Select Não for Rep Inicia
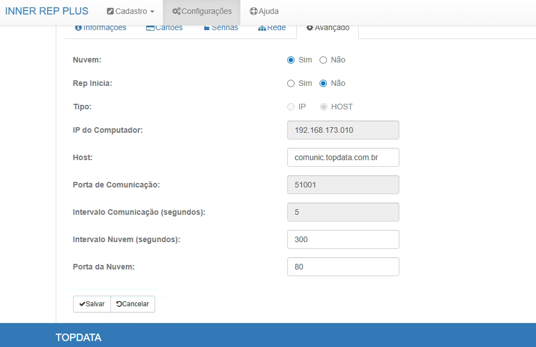The width and height of the screenshot is (536, 347). [x=323, y=83]
